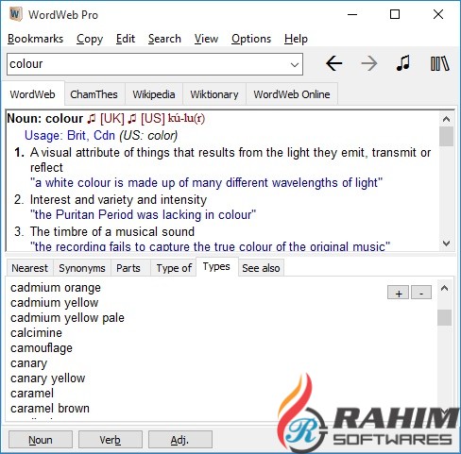Click the 'white colour' example sentence
Screen dimensions: 461x454
(206, 183)
